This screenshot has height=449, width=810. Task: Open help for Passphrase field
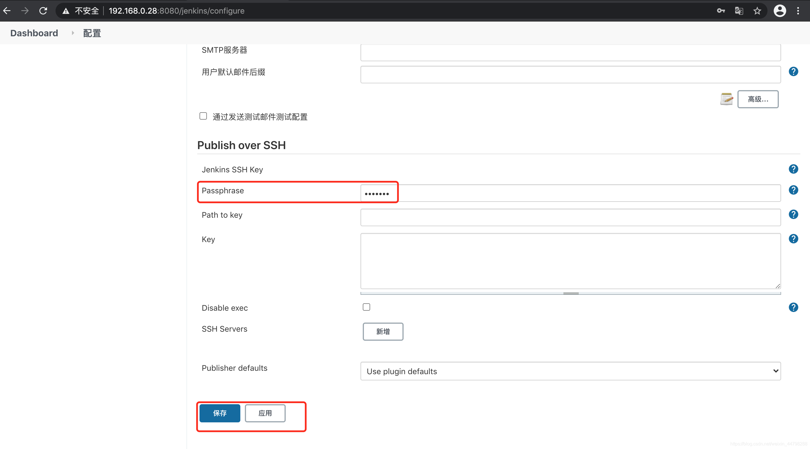click(793, 190)
